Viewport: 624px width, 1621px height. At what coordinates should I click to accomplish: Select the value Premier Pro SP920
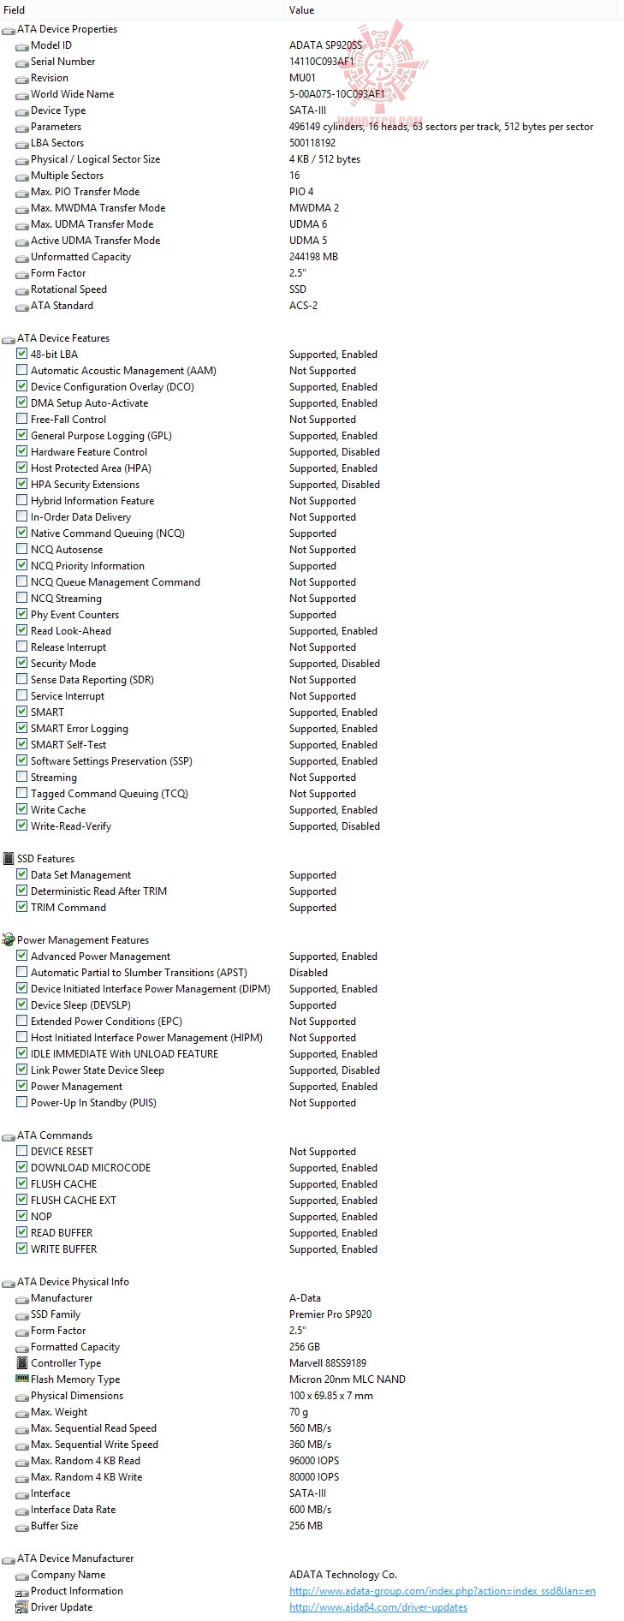[330, 1314]
